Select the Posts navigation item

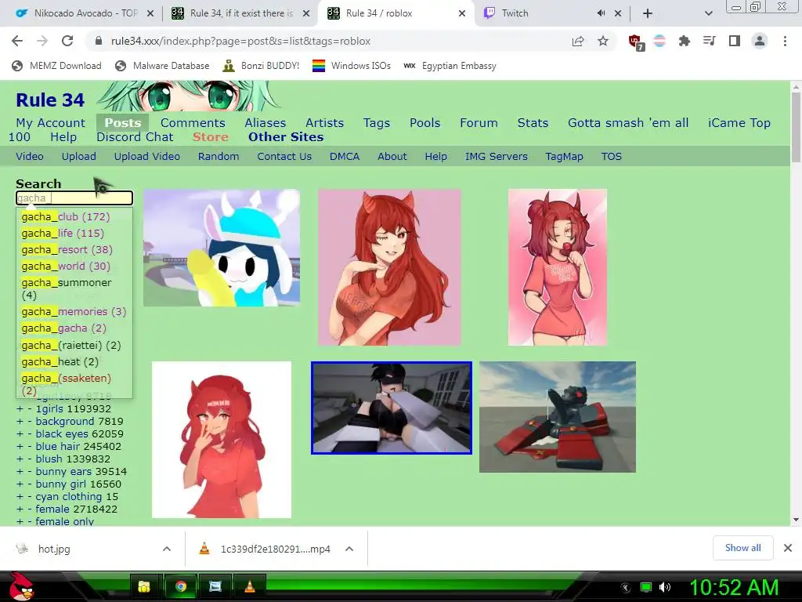coord(123,123)
